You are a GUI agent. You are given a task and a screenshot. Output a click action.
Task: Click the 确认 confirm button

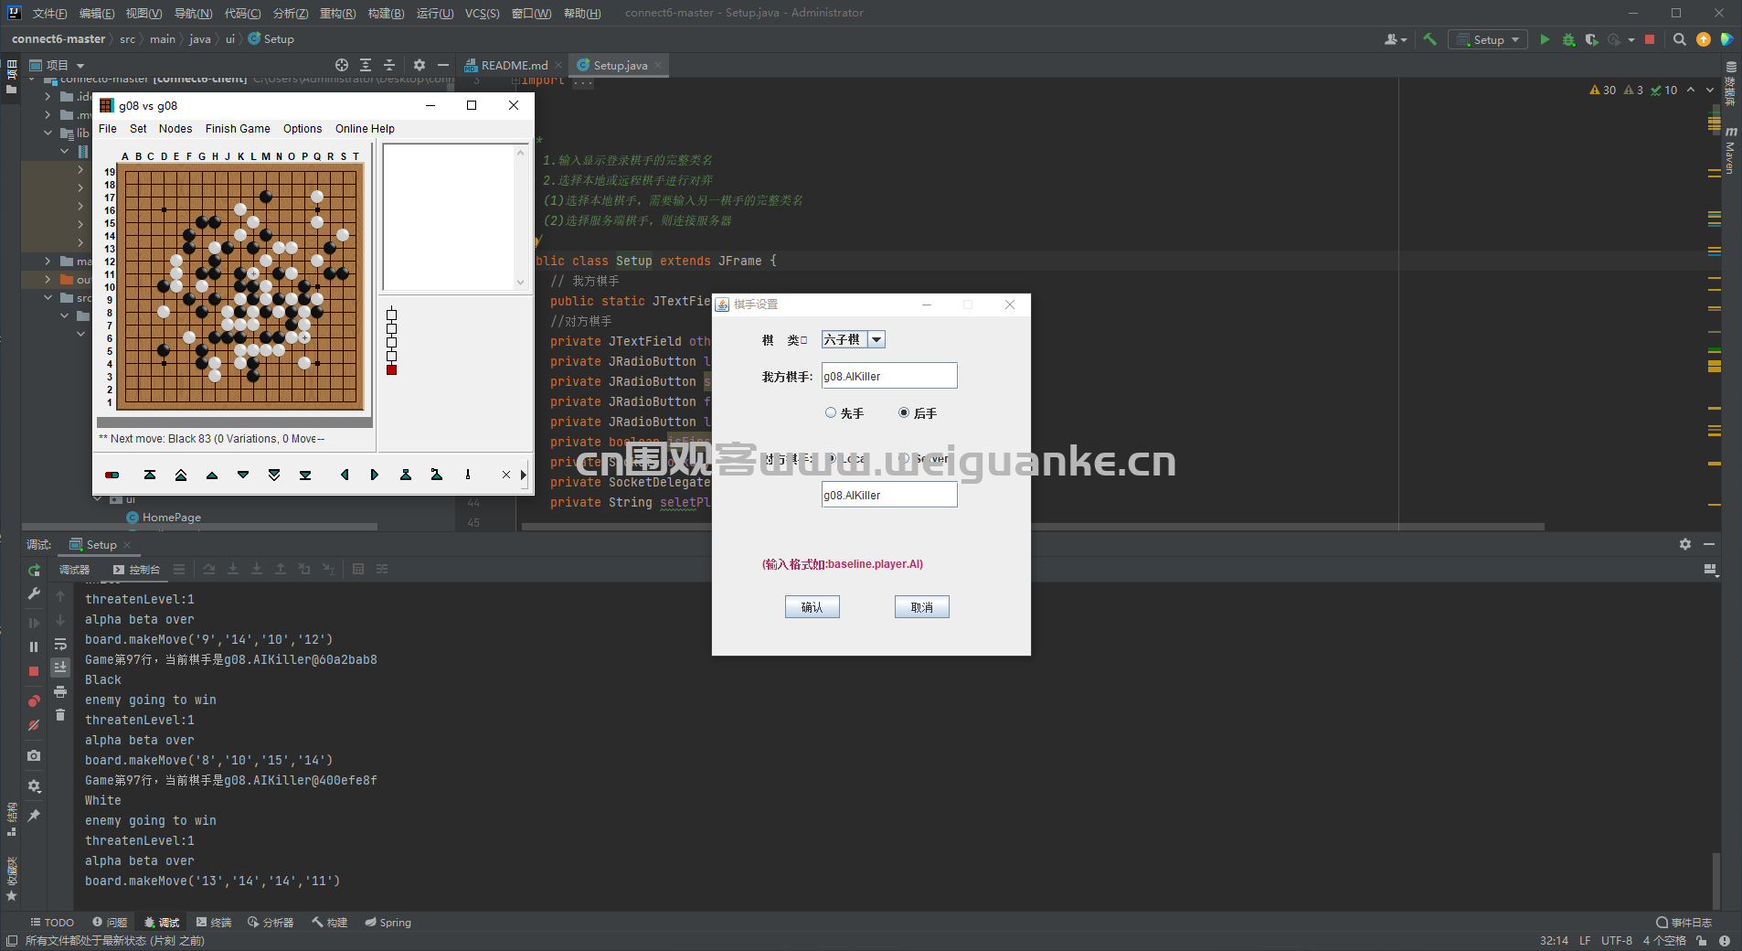pos(812,607)
